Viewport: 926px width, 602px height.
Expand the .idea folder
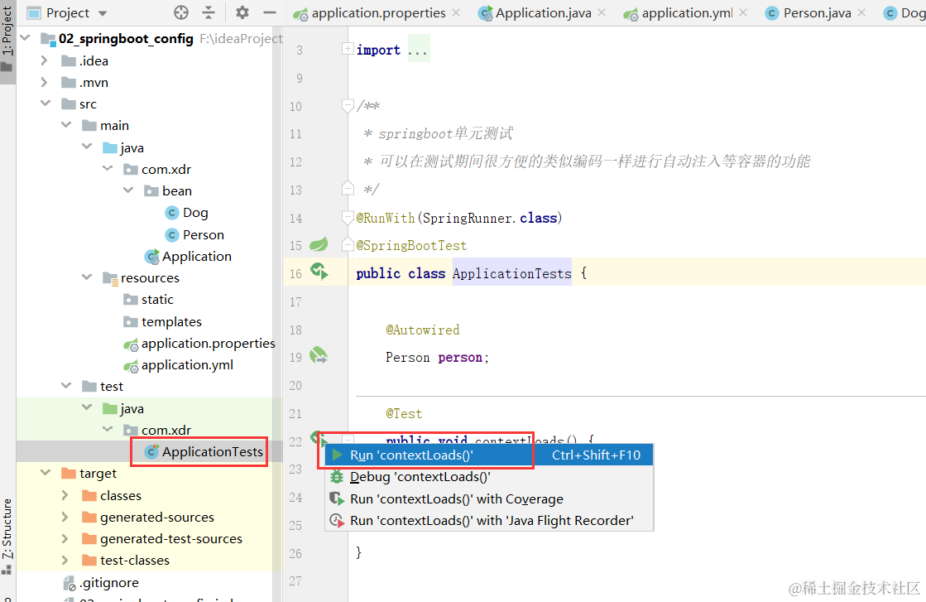(45, 60)
